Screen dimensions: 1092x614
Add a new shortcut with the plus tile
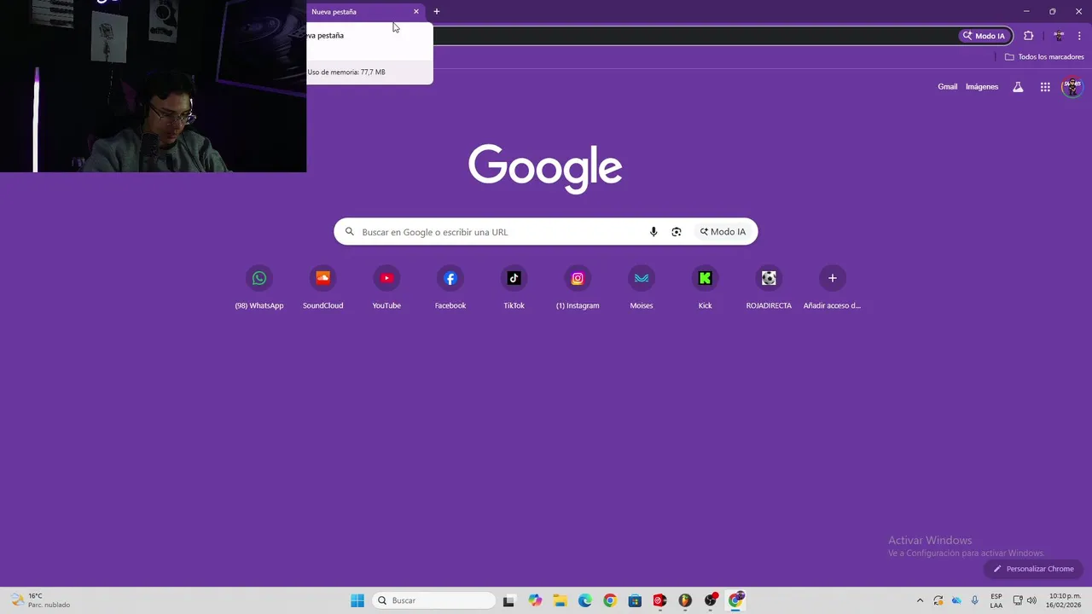(833, 288)
